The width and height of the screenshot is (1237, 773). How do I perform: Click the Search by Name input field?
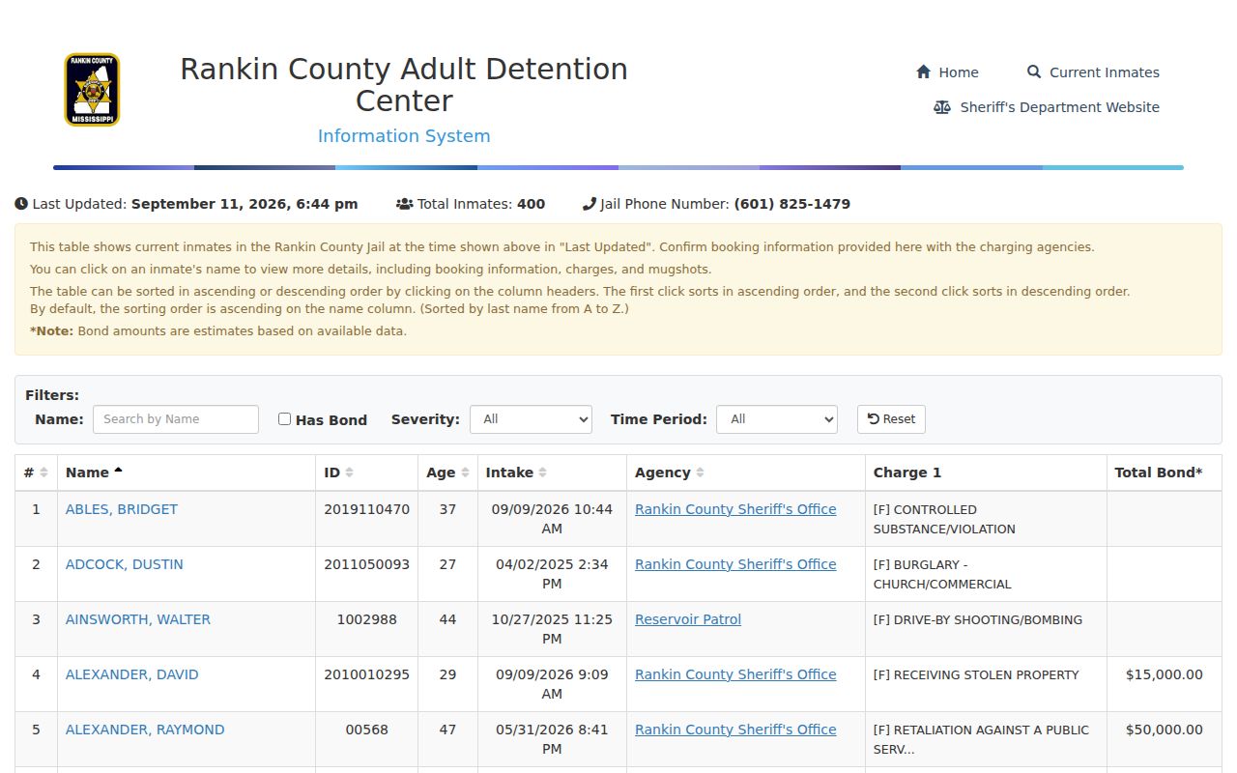pos(176,419)
